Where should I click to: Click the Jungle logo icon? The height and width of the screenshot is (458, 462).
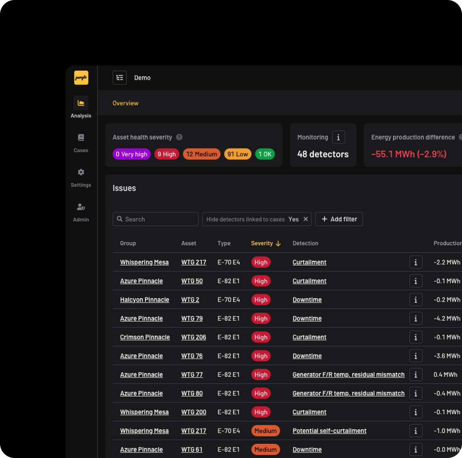click(x=81, y=78)
